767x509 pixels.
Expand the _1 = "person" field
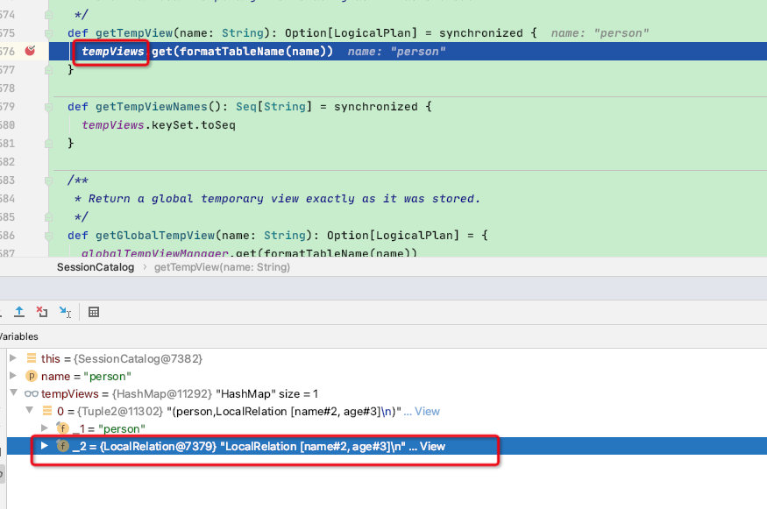(45, 428)
